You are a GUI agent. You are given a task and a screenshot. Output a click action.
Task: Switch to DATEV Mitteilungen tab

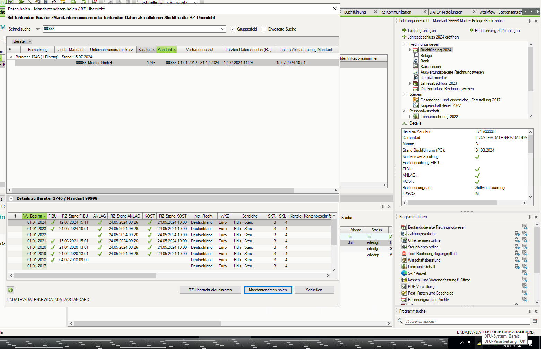(446, 12)
